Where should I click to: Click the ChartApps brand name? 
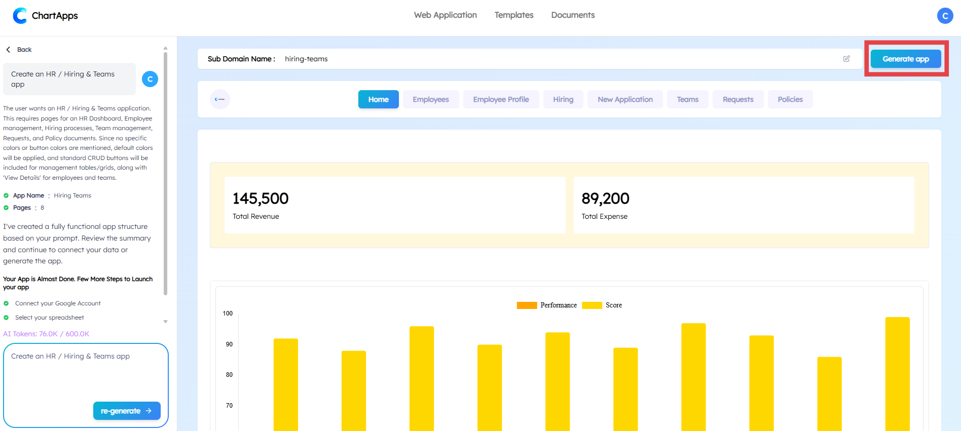click(55, 16)
